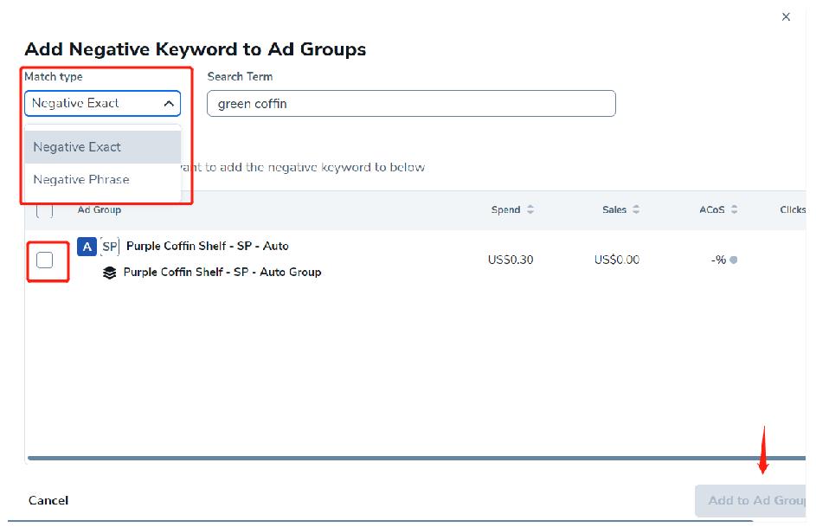Viewport: 816px width, 527px height.
Task: Click the Search Term input field
Action: [x=411, y=104]
